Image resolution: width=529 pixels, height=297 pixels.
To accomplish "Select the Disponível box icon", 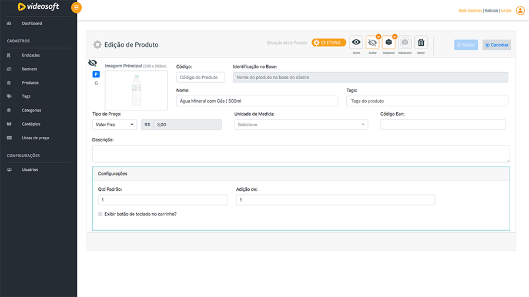I will pyautogui.click(x=389, y=43).
